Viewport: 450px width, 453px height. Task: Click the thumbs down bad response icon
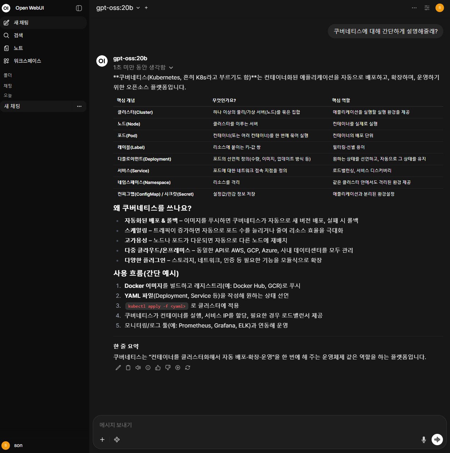pos(168,368)
